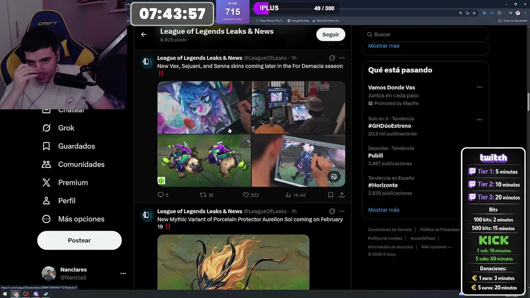Open the Aurelion Sol skin image
Image resolution: width=530 pixels, height=298 pixels.
233,262
